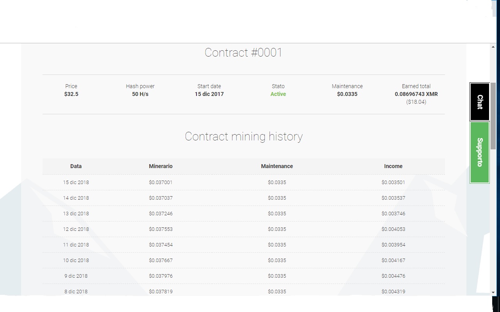This screenshot has height=312, width=500.
Task: Click the 10 dic 2018 date cell
Action: [76, 260]
